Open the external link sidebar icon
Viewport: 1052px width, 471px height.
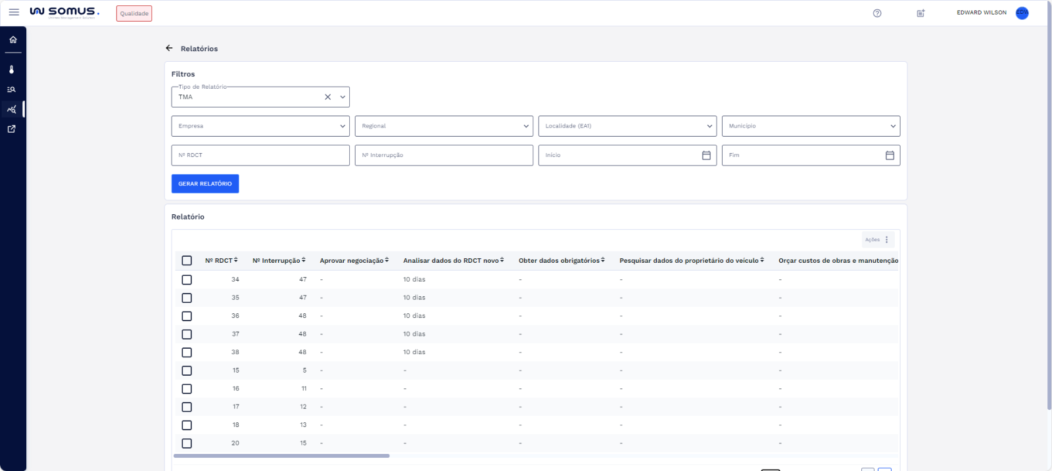12,129
